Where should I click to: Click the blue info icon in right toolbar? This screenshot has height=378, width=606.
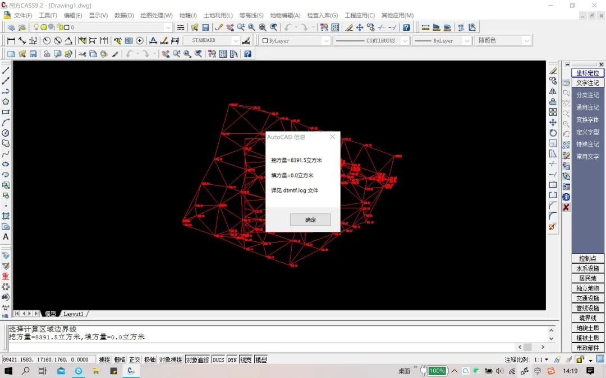tap(566, 197)
